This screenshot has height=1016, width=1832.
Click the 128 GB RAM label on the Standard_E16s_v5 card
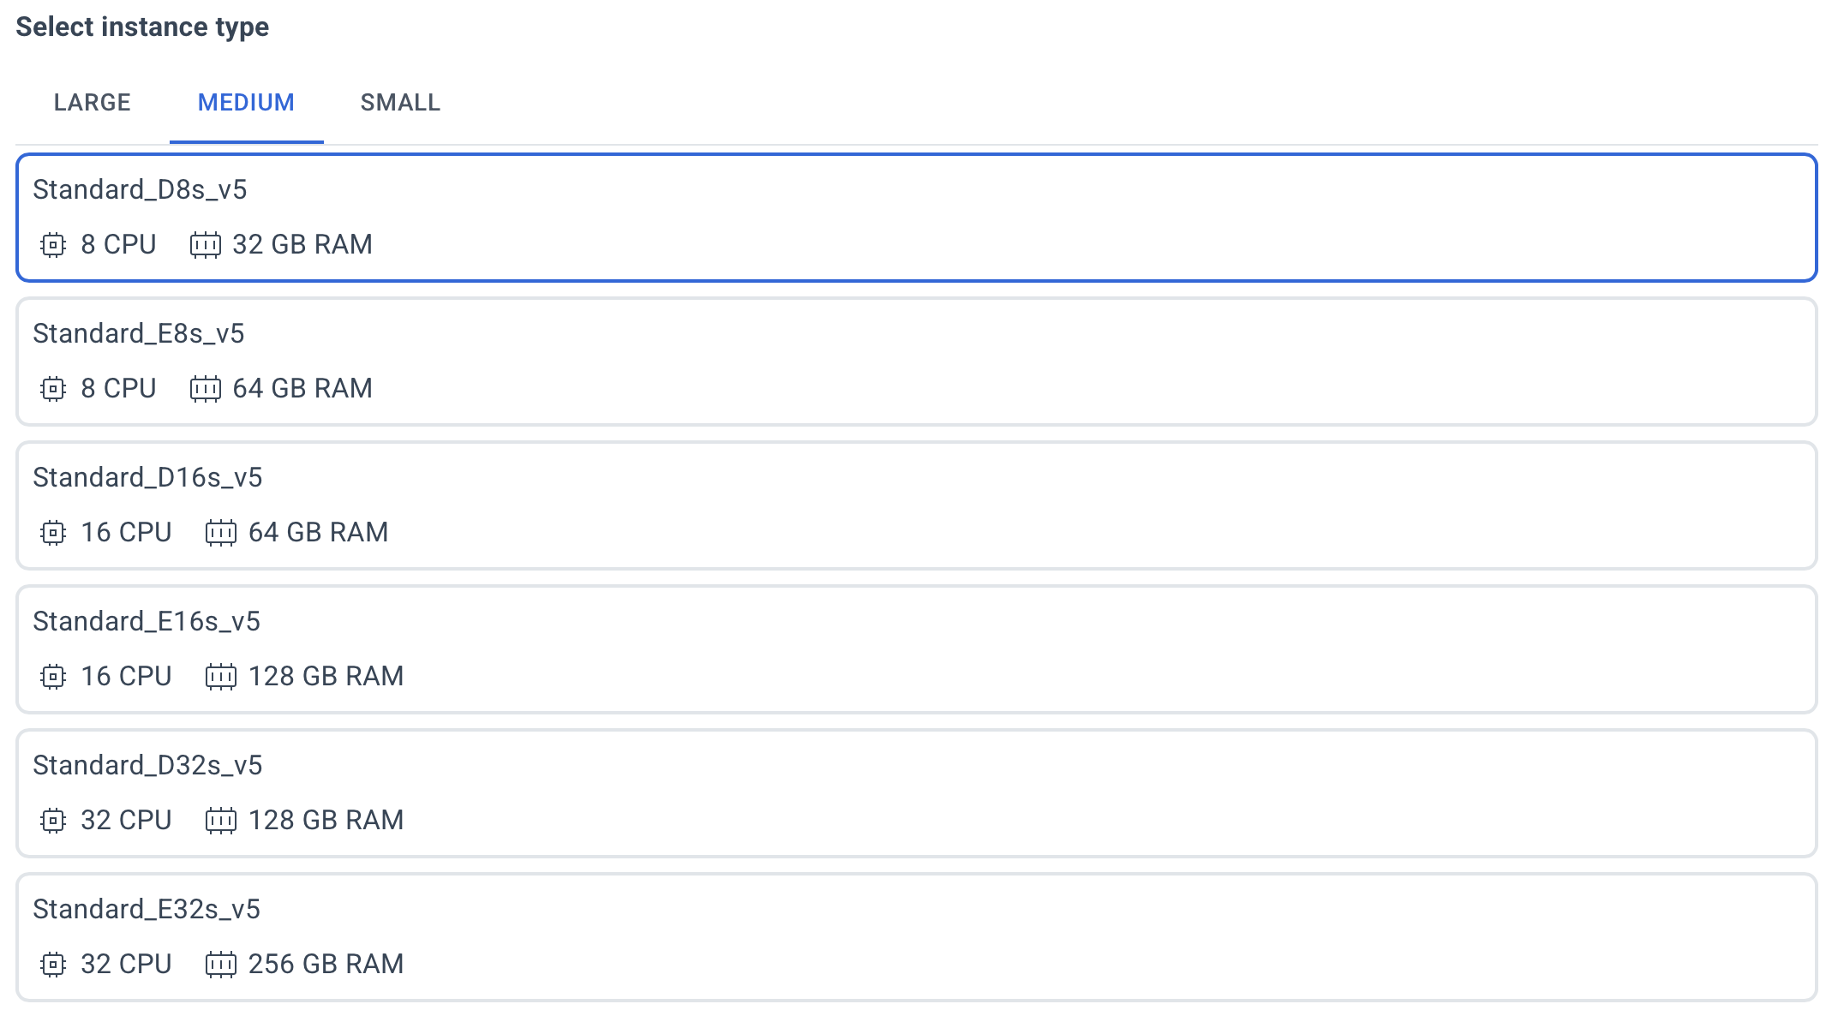click(x=326, y=677)
